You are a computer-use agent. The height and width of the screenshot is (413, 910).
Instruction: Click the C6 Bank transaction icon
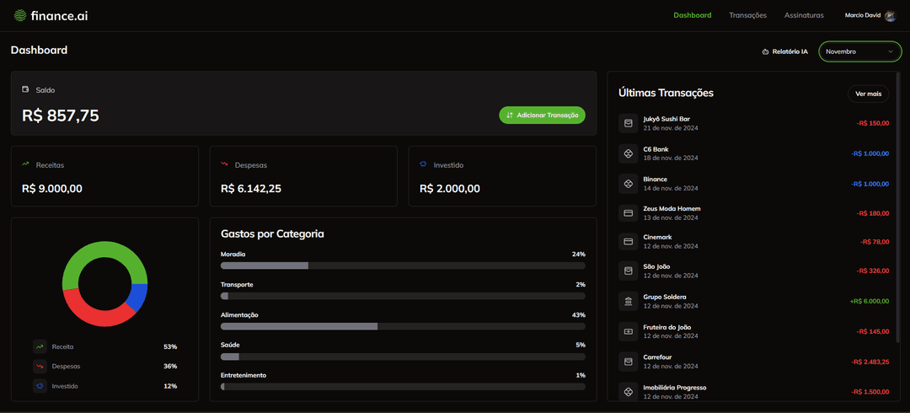coord(628,153)
